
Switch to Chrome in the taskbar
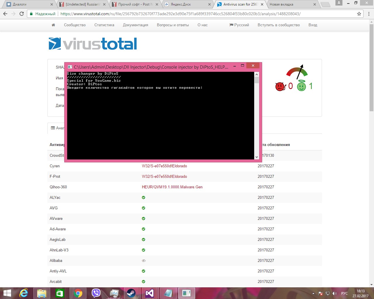tap(78, 293)
